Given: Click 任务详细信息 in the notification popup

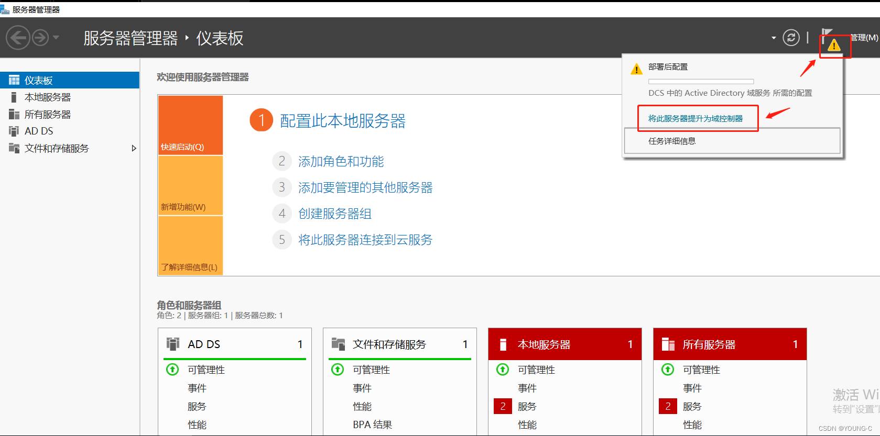Looking at the screenshot, I should pos(672,141).
